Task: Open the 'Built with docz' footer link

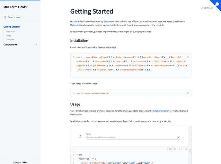Action: coord(20,162)
